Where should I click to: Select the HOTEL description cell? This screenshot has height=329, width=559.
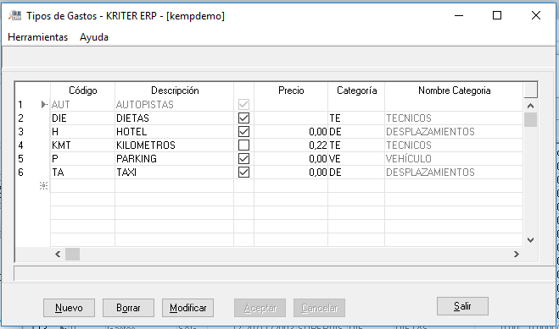click(x=175, y=131)
